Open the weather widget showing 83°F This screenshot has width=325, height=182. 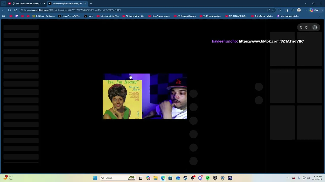8,178
